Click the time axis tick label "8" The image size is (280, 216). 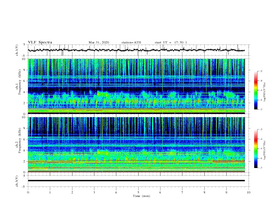coord(204,192)
